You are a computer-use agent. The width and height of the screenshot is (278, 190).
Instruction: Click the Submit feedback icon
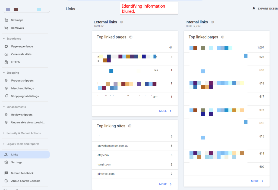click(x=6, y=173)
